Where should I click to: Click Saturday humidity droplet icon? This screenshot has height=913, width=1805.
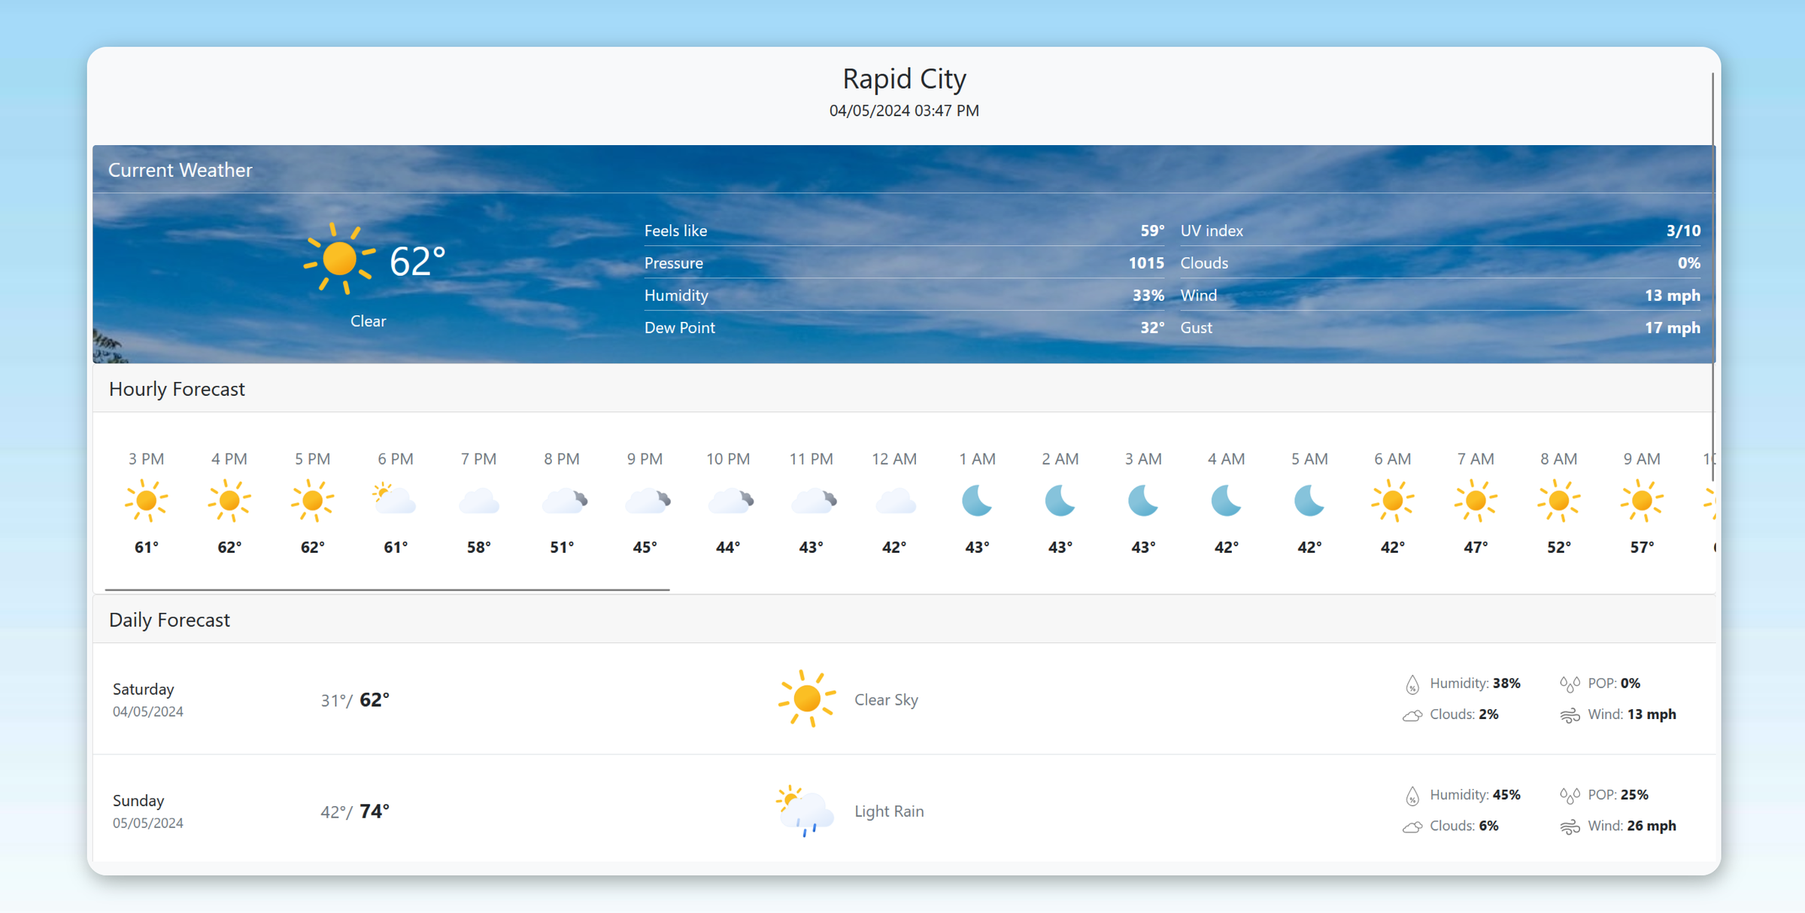(x=1412, y=684)
